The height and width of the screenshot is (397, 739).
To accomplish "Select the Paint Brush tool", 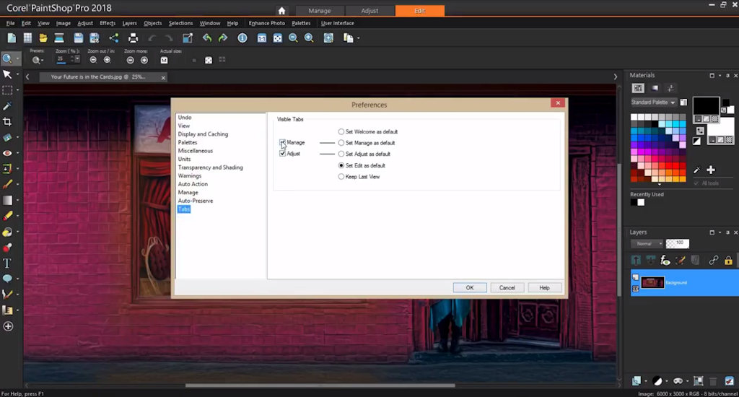I will (x=7, y=184).
